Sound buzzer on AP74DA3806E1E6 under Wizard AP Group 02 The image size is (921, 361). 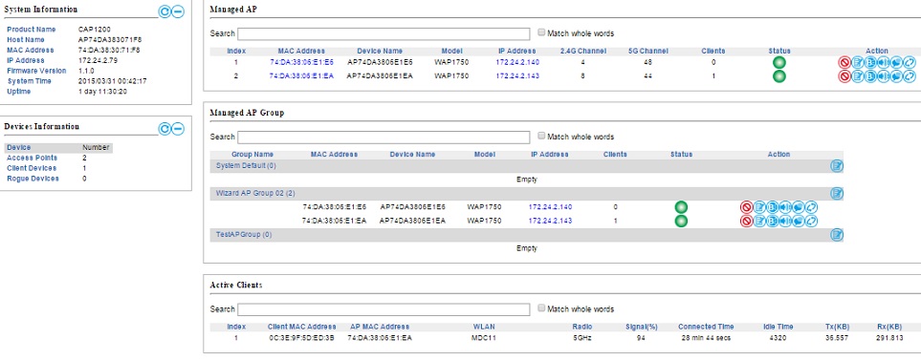[785, 207]
